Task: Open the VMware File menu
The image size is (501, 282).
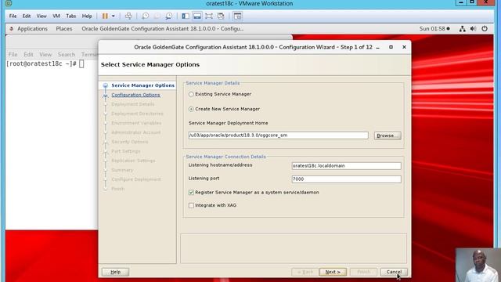Action: coord(13,16)
